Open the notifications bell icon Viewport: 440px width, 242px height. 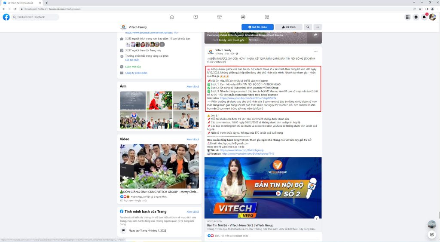[x=424, y=17]
